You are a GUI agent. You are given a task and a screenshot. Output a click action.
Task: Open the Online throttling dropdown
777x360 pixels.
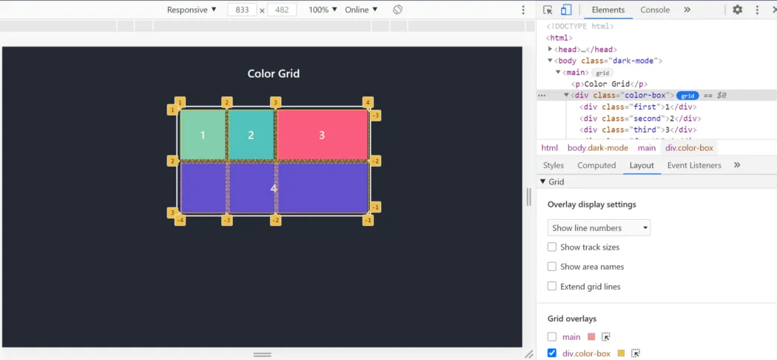click(361, 10)
